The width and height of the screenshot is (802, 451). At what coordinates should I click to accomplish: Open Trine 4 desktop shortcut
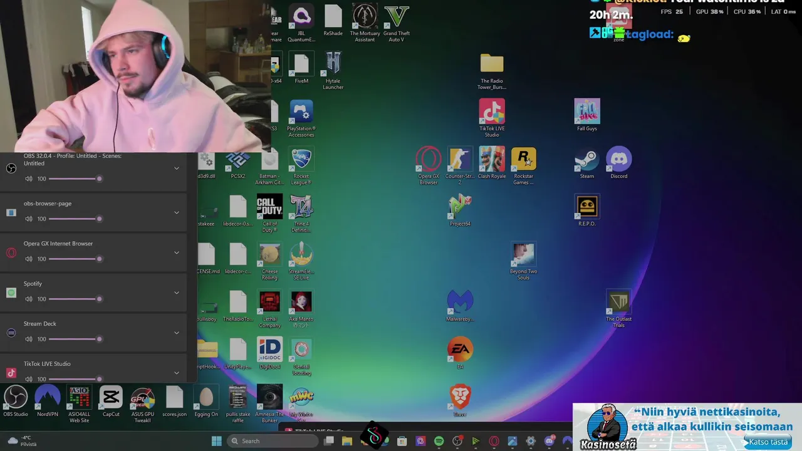pos(301,214)
